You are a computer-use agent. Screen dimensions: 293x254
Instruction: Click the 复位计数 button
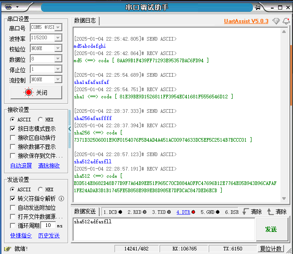[x=271, y=249]
